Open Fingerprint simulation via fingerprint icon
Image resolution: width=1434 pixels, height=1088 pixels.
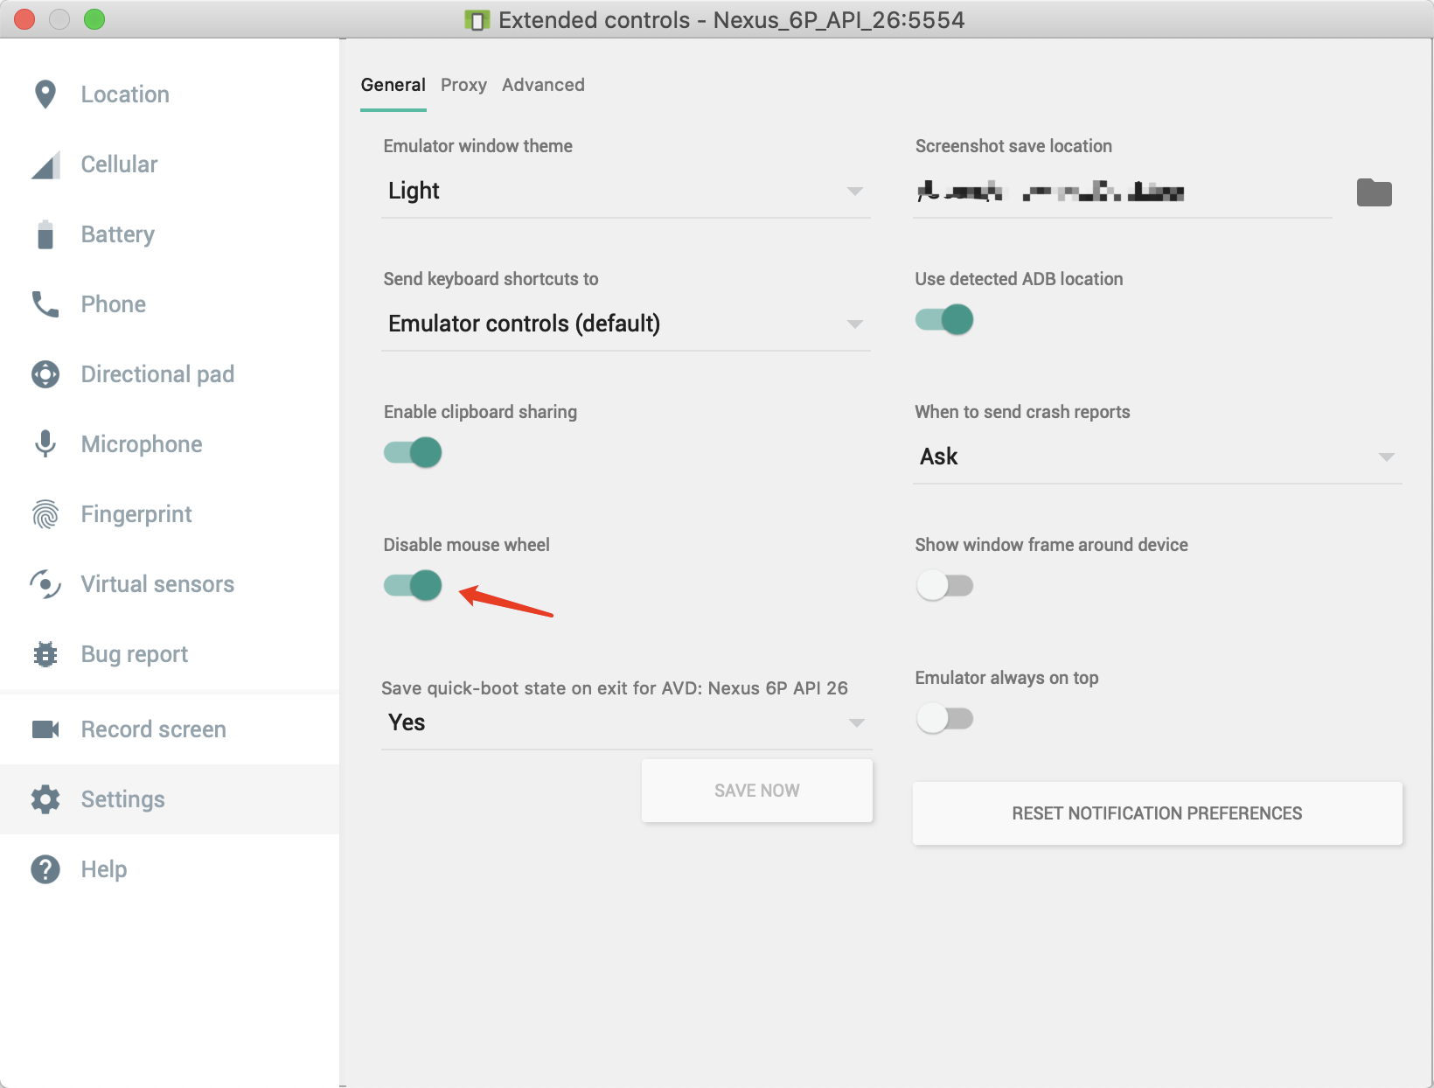tap(45, 513)
